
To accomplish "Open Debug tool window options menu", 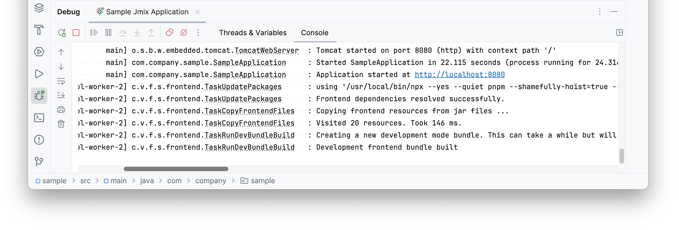I will click(x=600, y=12).
